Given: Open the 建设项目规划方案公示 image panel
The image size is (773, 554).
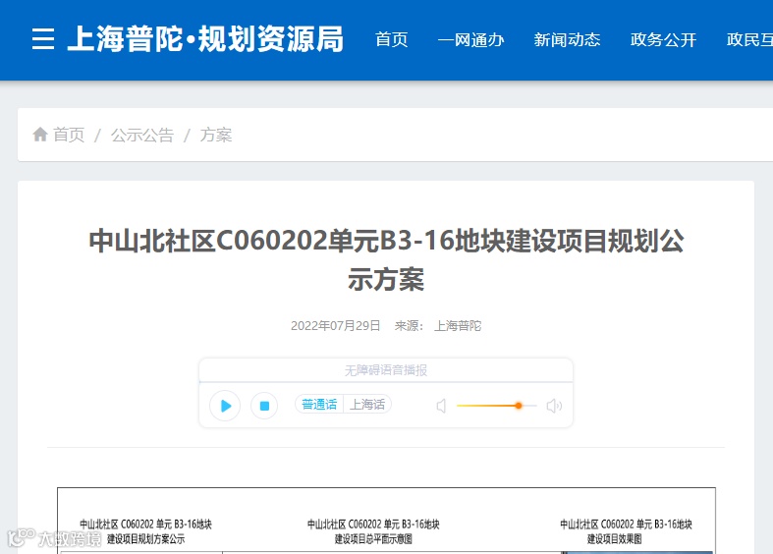Looking at the screenshot, I should [x=146, y=531].
